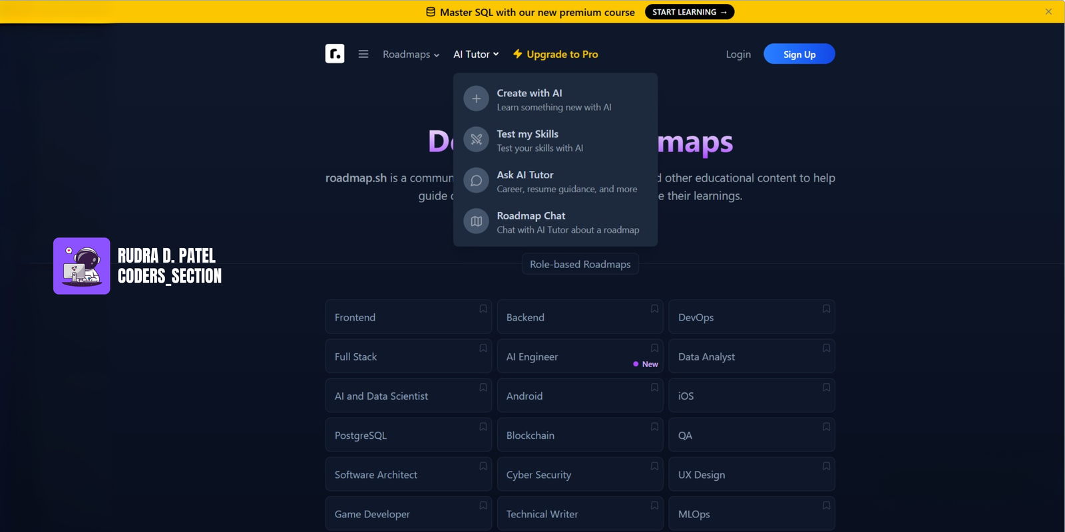Expand the Roadmaps dropdown

tap(411, 55)
